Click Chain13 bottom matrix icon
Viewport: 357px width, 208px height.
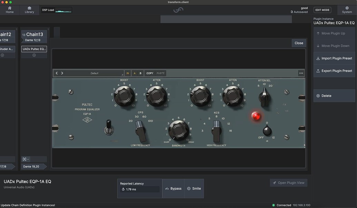tap(24, 159)
